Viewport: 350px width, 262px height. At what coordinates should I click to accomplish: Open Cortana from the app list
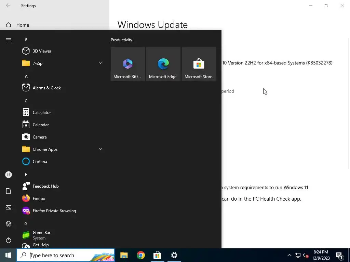click(63, 161)
